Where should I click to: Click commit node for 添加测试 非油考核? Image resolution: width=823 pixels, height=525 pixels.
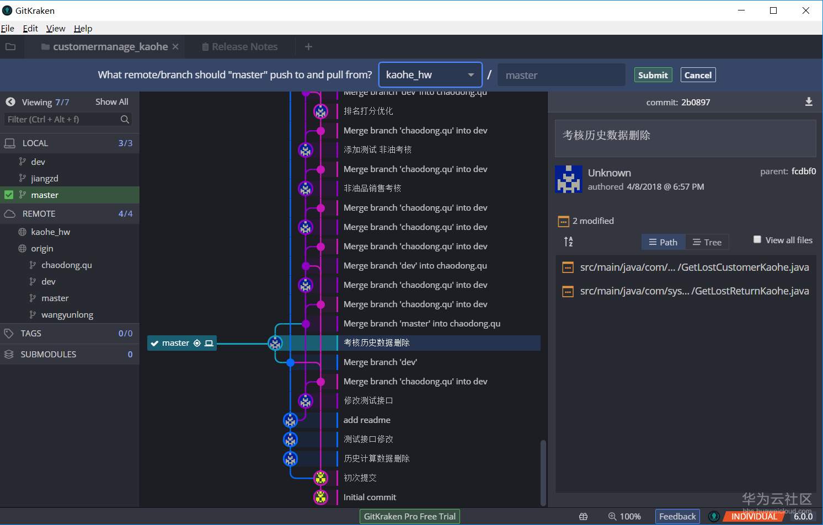(306, 150)
